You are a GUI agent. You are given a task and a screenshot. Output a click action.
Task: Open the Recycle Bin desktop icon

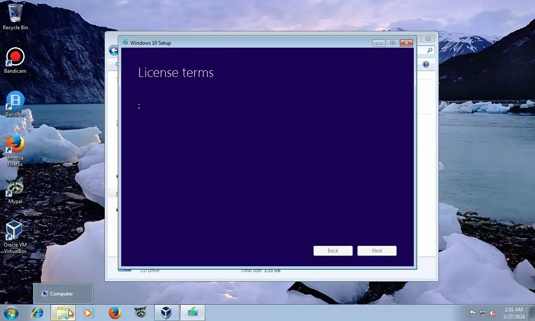point(15,17)
